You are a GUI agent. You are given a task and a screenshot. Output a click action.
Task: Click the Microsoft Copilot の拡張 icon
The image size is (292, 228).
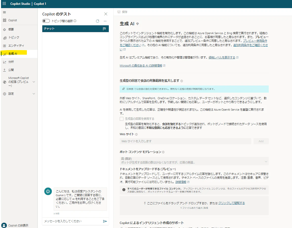tap(5, 82)
